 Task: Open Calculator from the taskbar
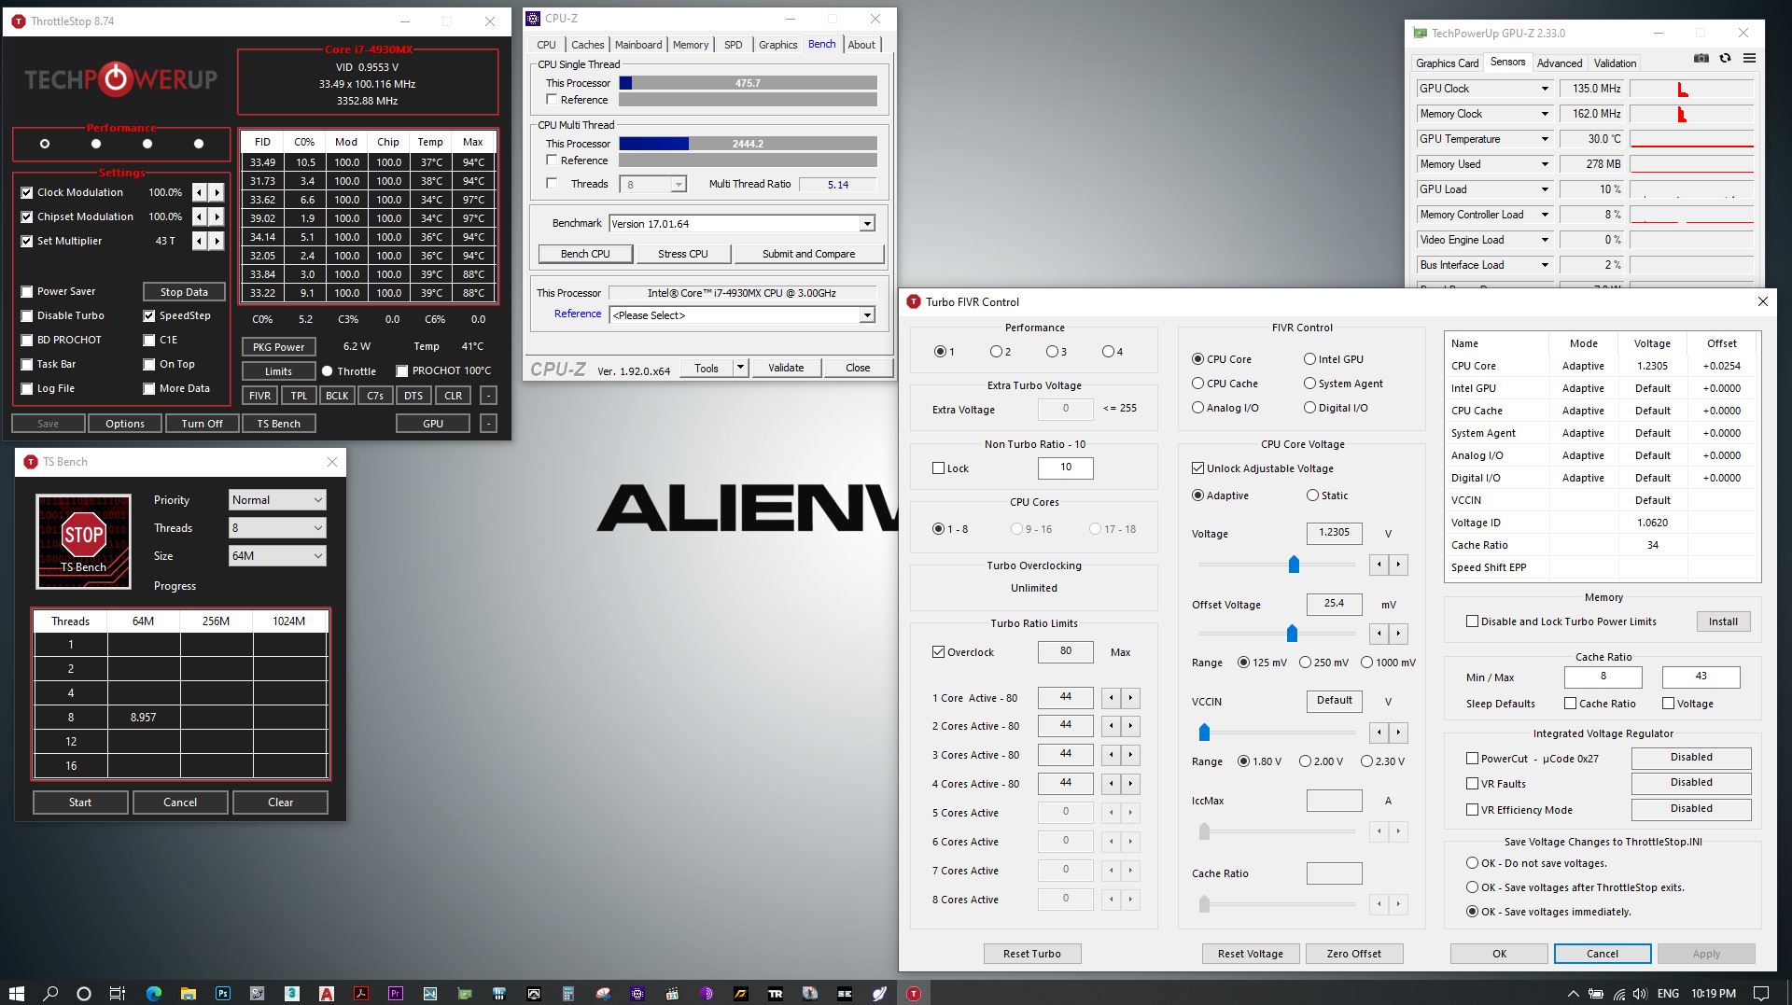[568, 993]
